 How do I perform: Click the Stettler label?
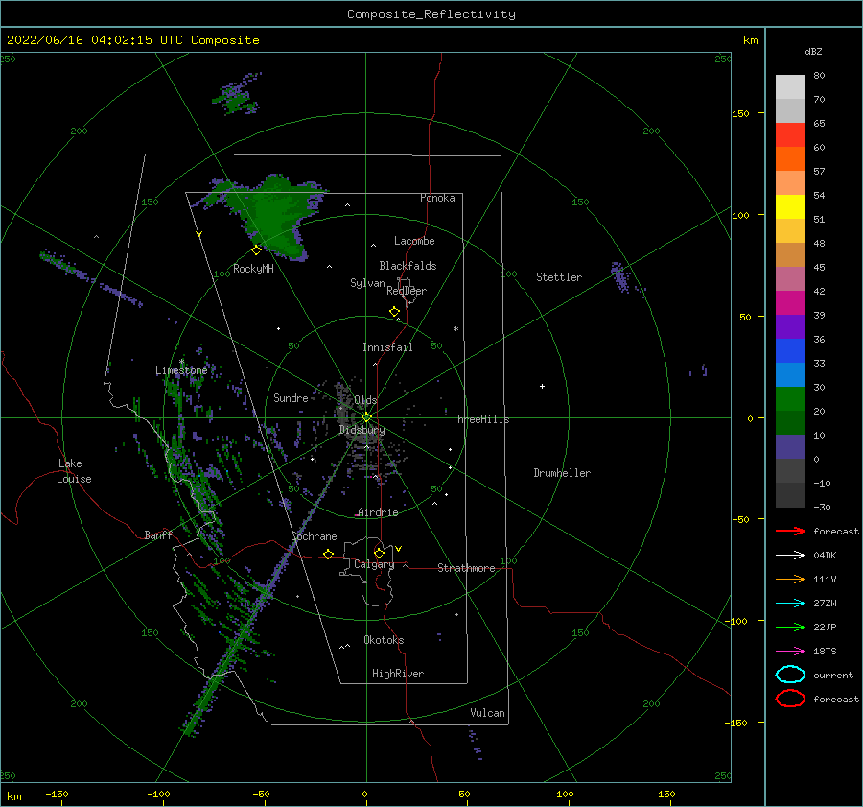(x=559, y=277)
